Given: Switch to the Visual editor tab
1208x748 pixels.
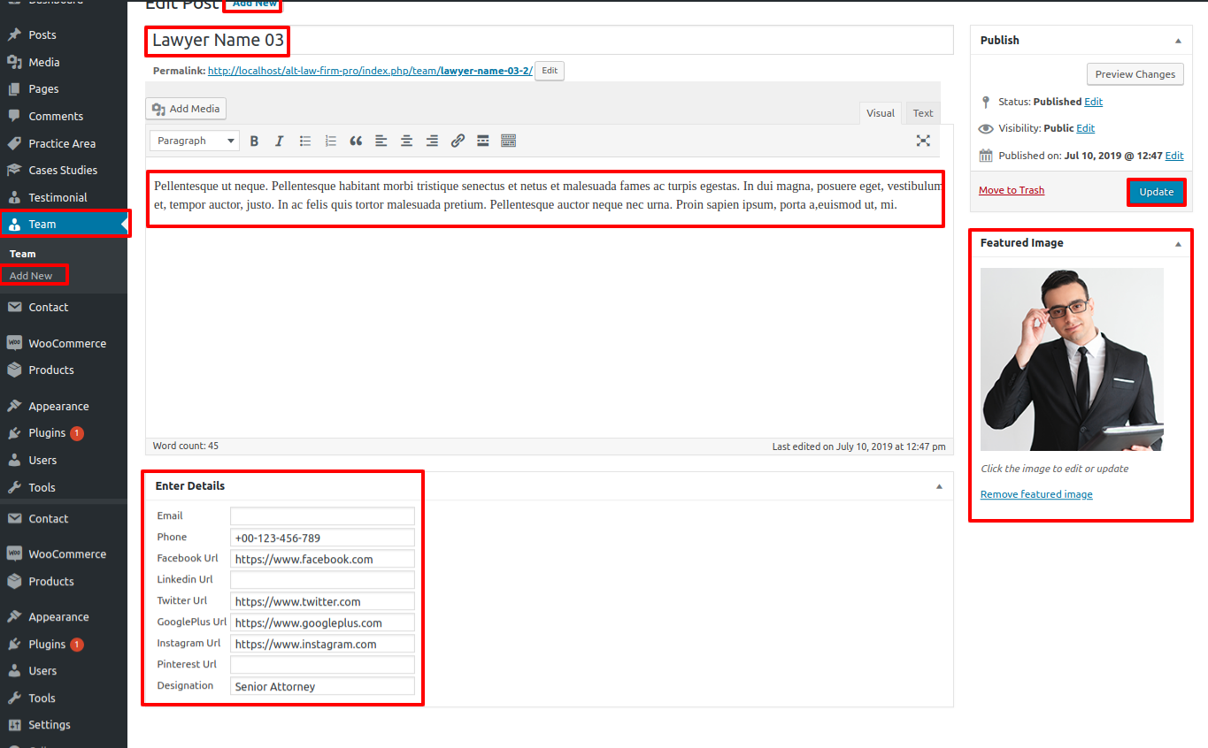Looking at the screenshot, I should tap(881, 113).
